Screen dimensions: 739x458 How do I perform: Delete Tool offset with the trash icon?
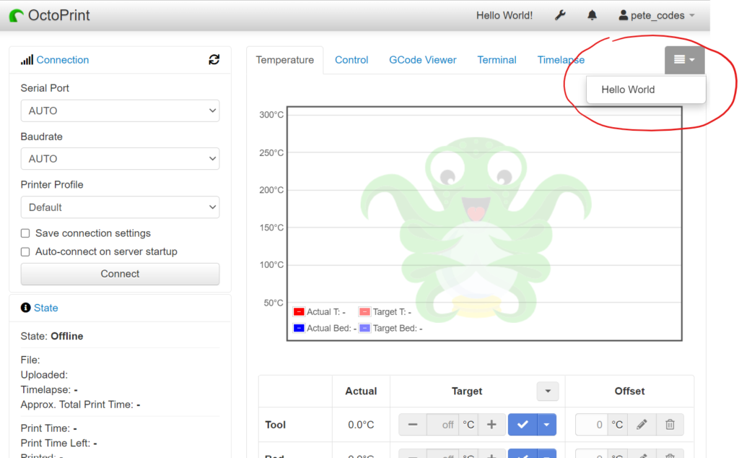click(670, 425)
